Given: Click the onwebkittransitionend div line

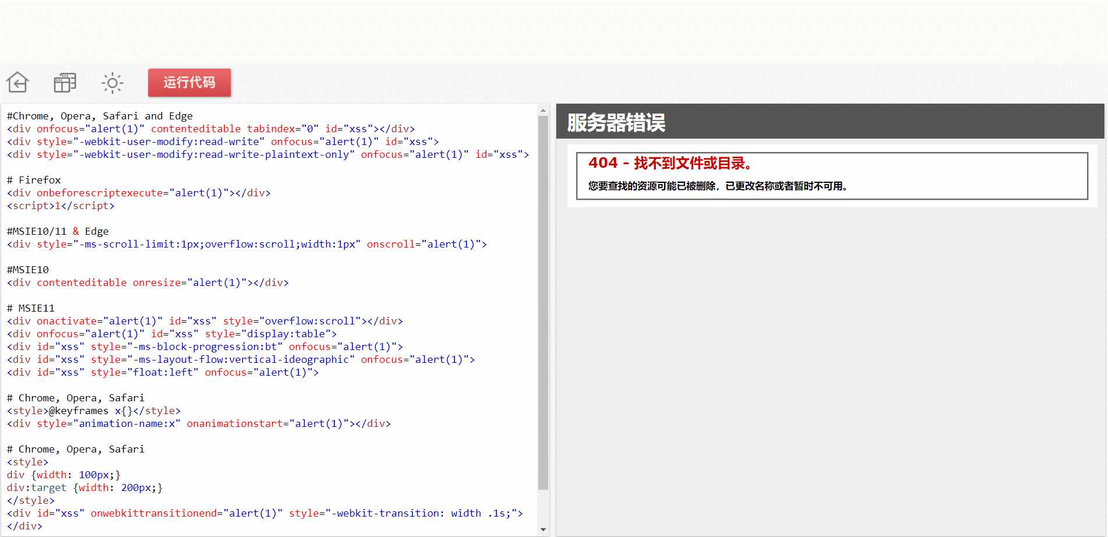Looking at the screenshot, I should tap(265, 513).
